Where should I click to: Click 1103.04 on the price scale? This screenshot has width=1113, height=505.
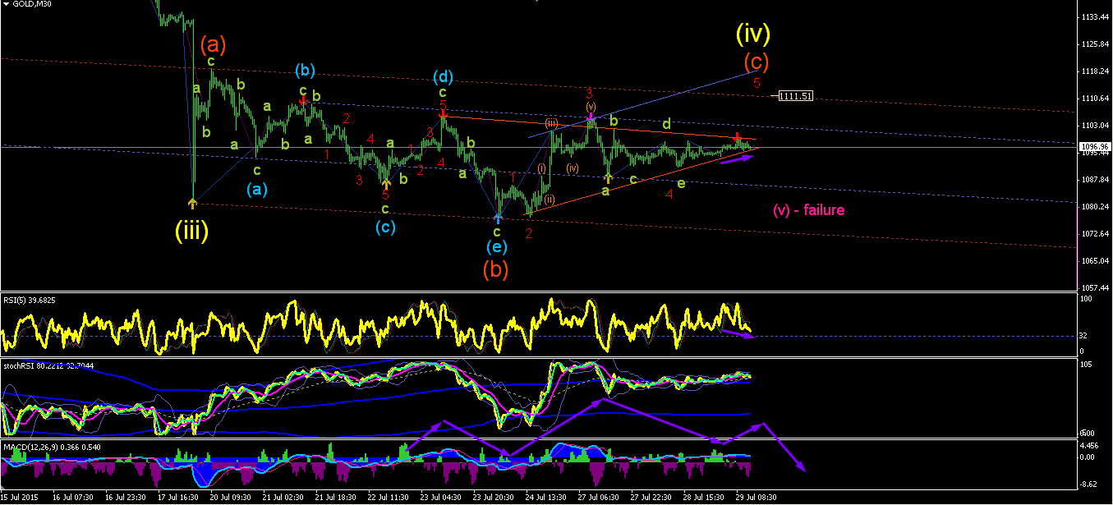coord(1094,125)
